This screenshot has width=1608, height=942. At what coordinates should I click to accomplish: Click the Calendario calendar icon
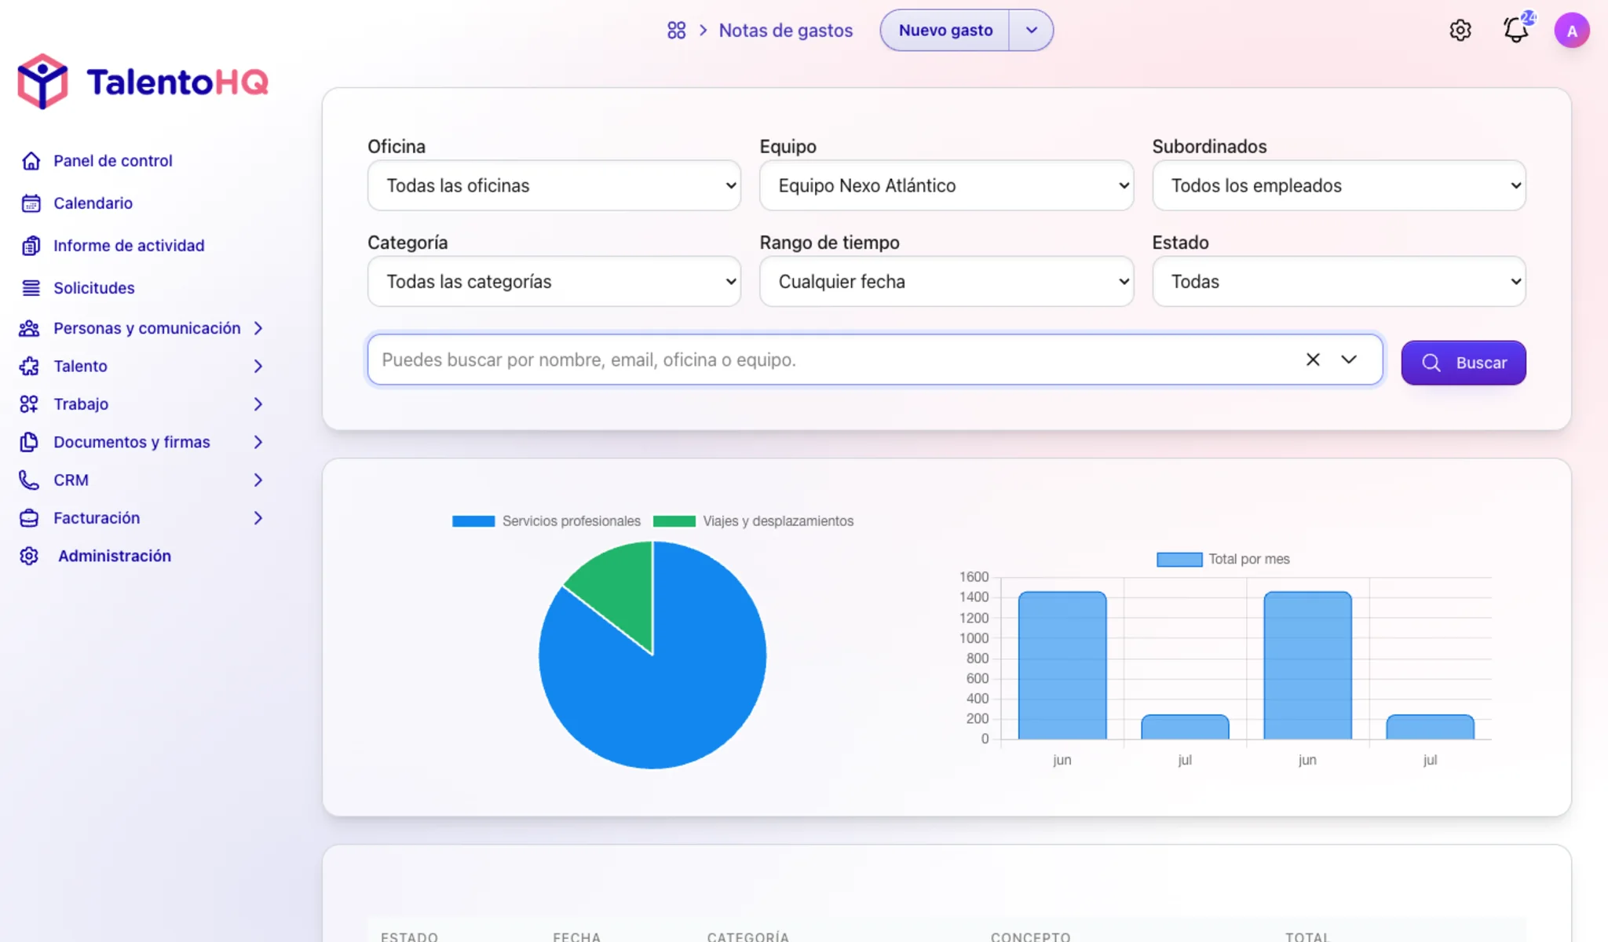click(x=31, y=203)
